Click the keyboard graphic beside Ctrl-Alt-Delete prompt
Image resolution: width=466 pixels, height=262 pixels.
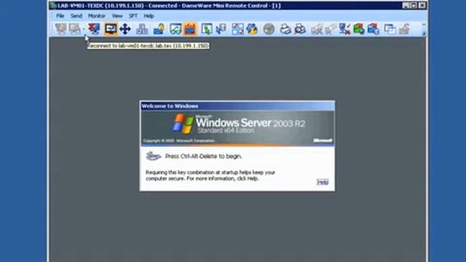[154, 156]
